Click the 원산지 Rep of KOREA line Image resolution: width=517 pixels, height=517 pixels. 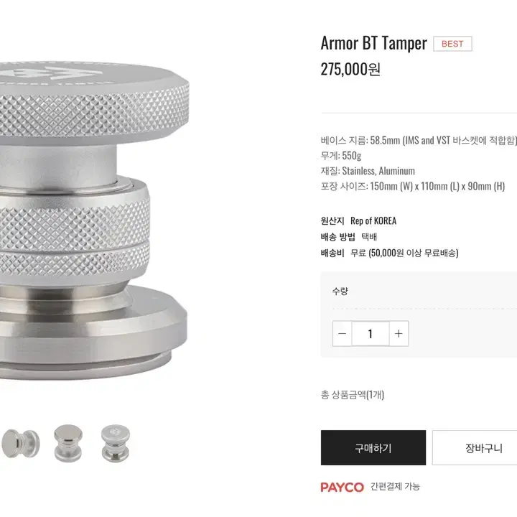[x=359, y=220]
